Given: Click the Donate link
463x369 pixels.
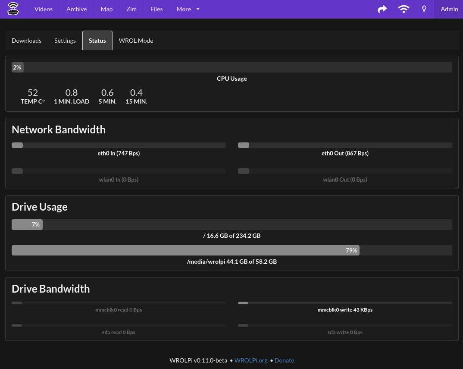Looking at the screenshot, I should point(284,360).
